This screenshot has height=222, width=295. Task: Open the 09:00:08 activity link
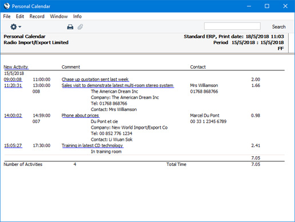(x=13, y=80)
